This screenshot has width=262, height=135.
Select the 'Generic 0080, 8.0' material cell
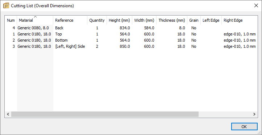click(33, 28)
